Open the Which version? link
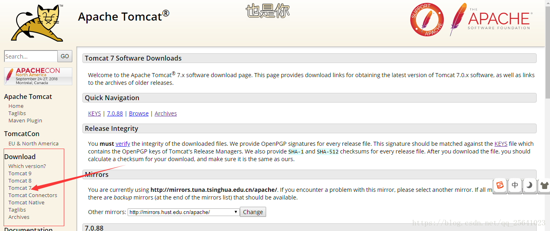Screen dimensions: 550x231 (27, 166)
